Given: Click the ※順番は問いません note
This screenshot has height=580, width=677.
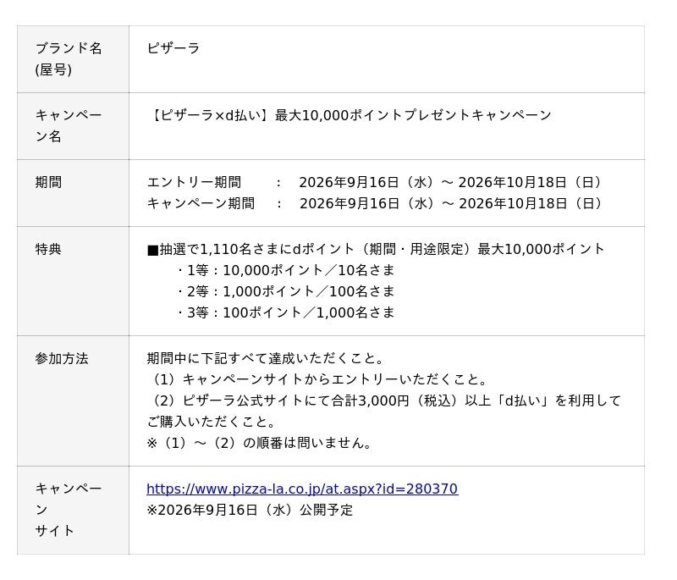Looking at the screenshot, I should pos(259,443).
